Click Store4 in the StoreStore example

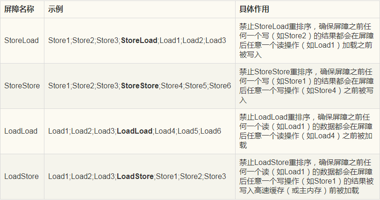(172, 86)
